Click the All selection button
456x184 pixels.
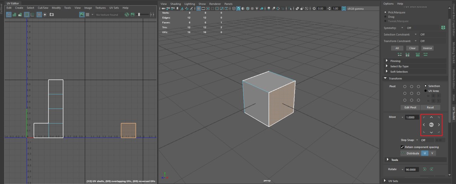coord(397,48)
